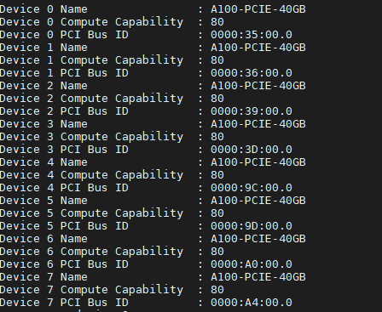Click the A100-PCIE-40GB value for Device 4
This screenshot has width=382, height=312.
[258, 162]
